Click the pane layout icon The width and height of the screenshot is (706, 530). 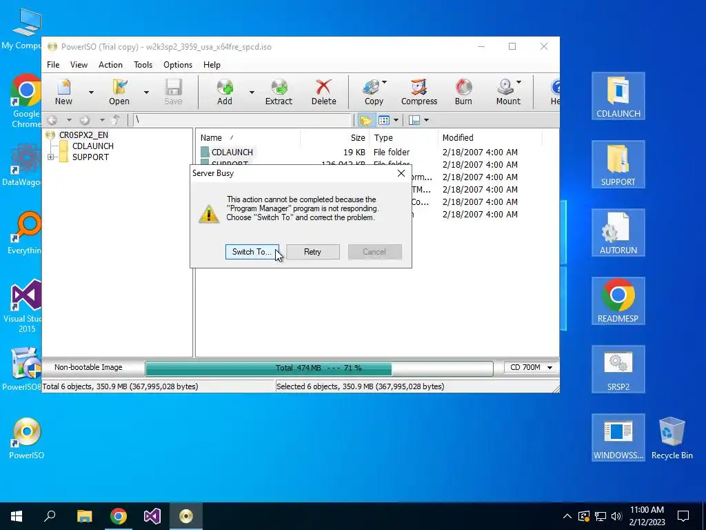click(x=414, y=120)
